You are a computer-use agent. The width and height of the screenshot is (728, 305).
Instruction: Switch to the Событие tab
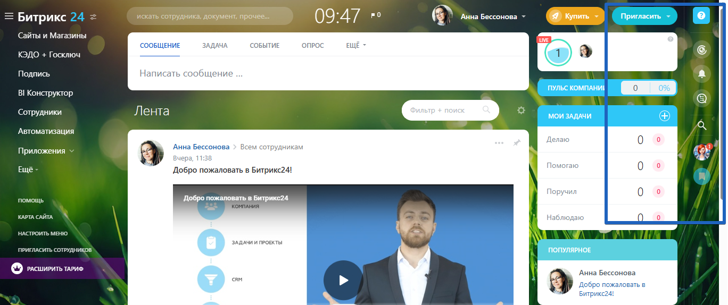coord(264,45)
